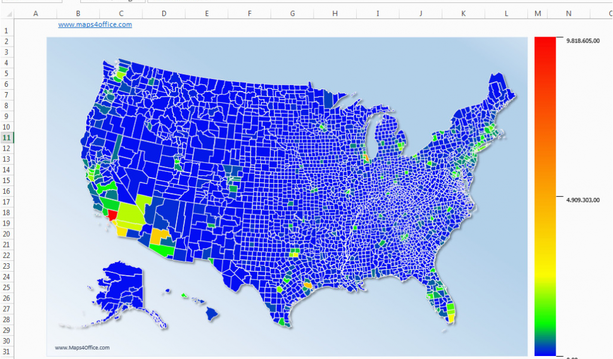Click the Select All corner triangle

tap(7, 13)
